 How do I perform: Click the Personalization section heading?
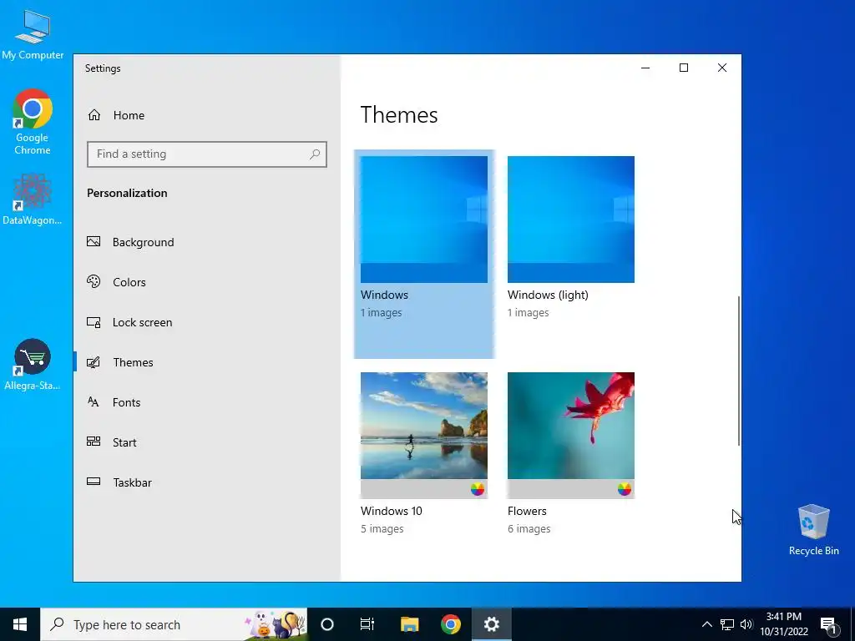[x=127, y=193]
